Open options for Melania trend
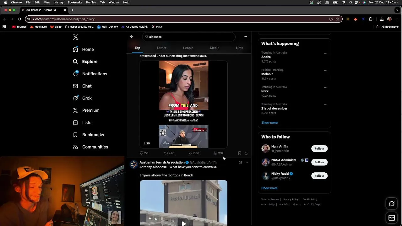Viewport: 402px width, 226px height. [x=326, y=70]
